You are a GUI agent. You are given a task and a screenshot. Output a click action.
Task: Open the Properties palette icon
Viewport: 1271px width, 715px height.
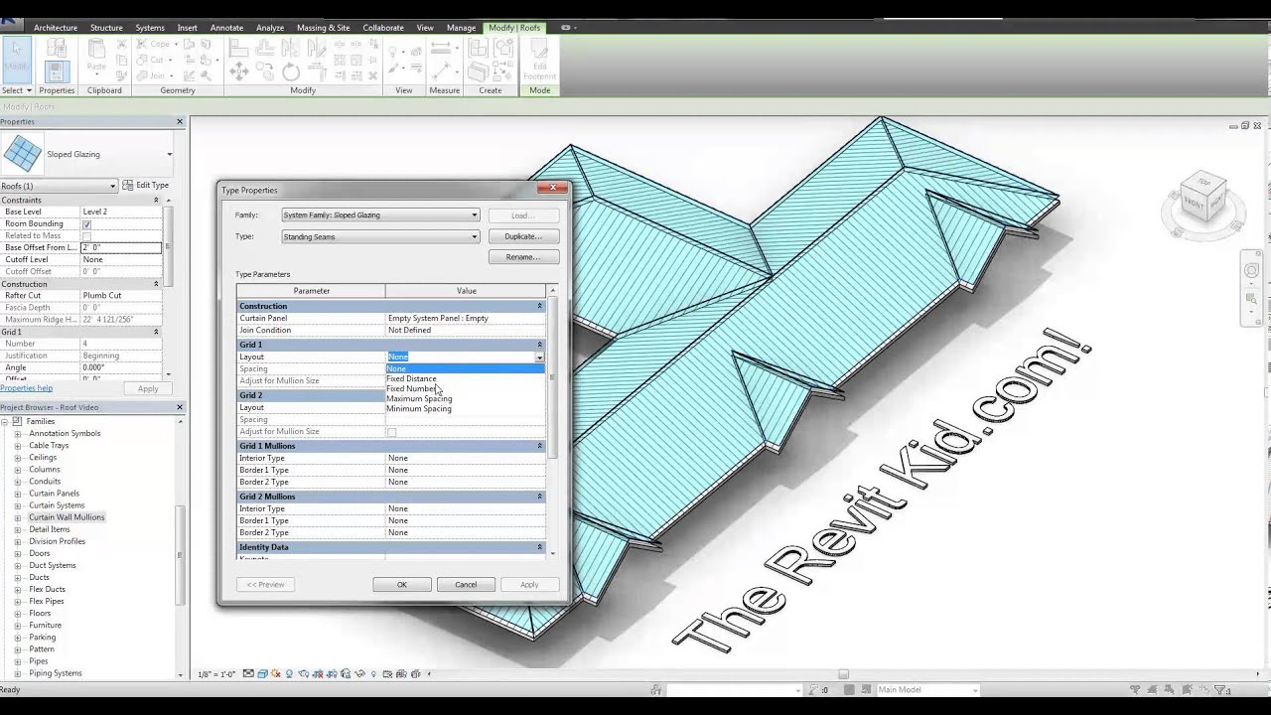coord(56,71)
